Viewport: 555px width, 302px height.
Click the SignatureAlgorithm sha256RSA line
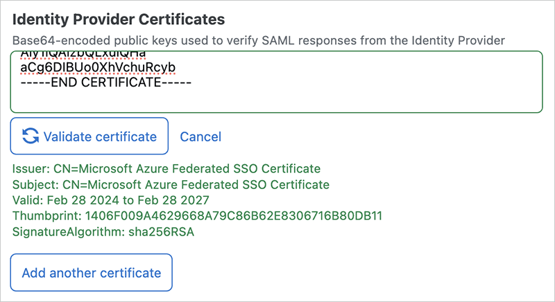pyautogui.click(x=103, y=232)
